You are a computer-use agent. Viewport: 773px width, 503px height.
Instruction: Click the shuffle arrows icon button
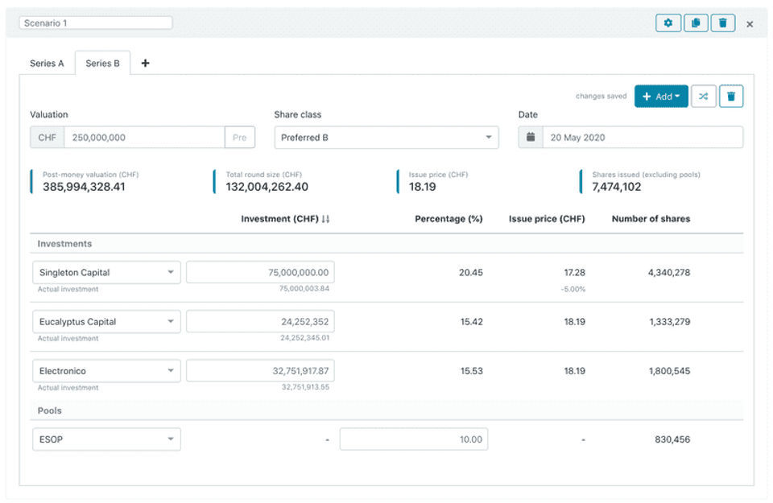(703, 97)
